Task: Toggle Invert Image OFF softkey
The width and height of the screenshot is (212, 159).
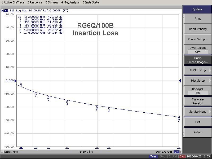Action: [198, 50]
